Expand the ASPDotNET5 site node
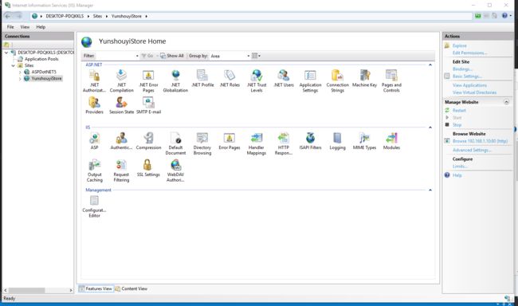 [20, 72]
